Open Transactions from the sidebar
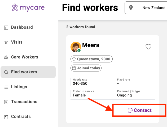167x127 pixels. [x=24, y=102]
